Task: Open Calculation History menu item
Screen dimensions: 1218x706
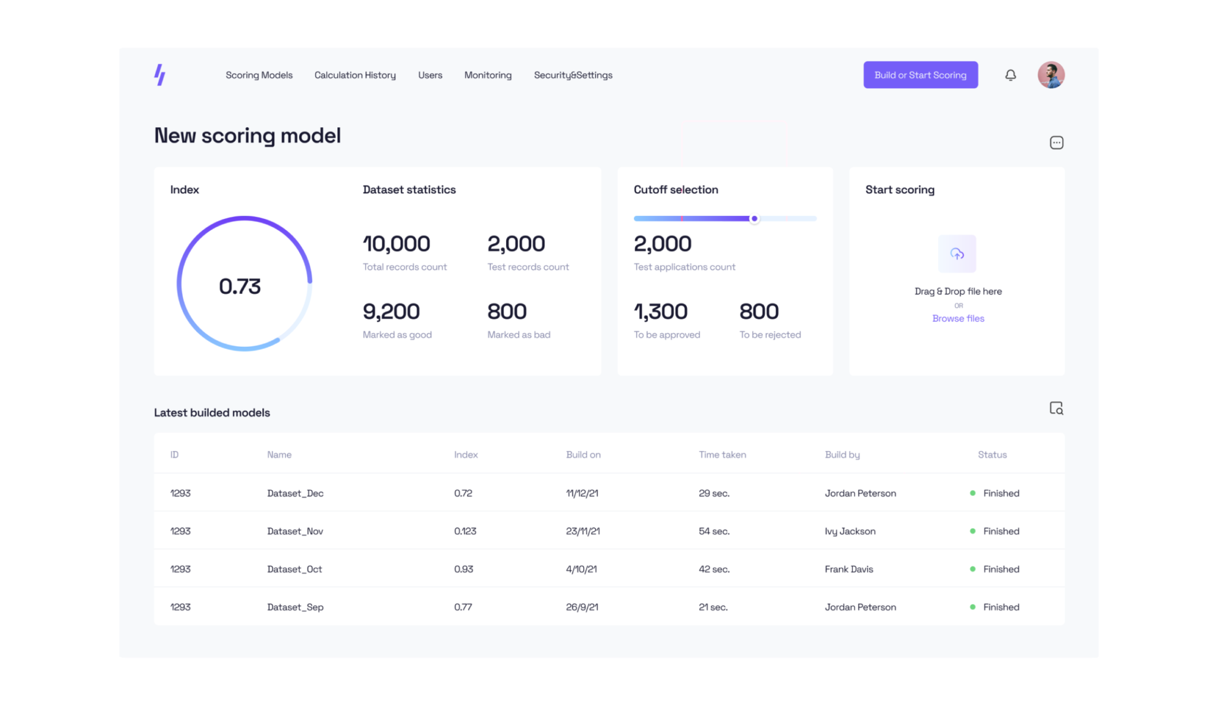Action: pos(355,75)
